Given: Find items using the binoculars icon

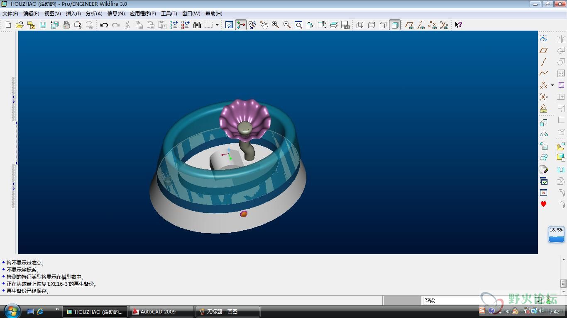Looking at the screenshot, I should pyautogui.click(x=197, y=25).
